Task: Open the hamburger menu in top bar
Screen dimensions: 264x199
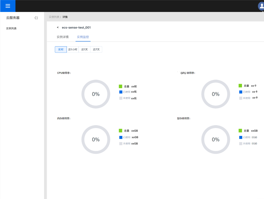Action: [x=8, y=6]
